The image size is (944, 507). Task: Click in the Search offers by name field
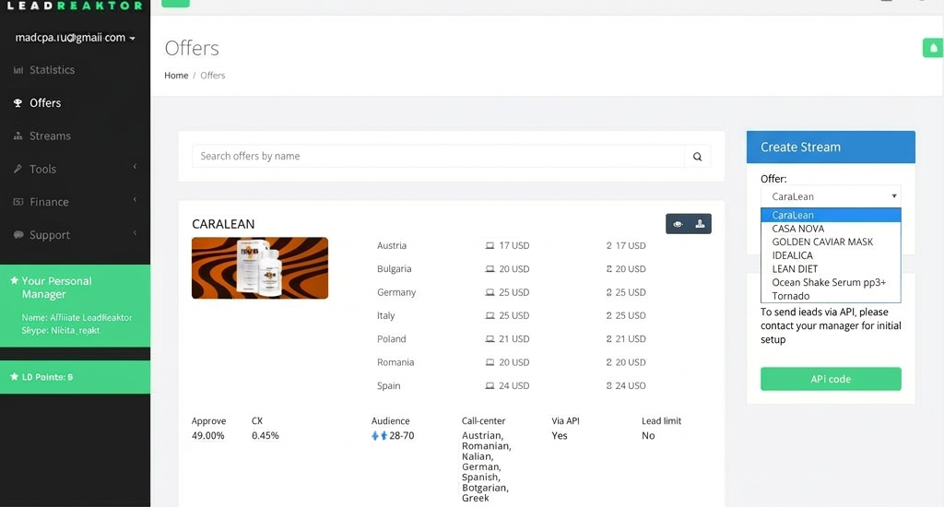click(438, 156)
